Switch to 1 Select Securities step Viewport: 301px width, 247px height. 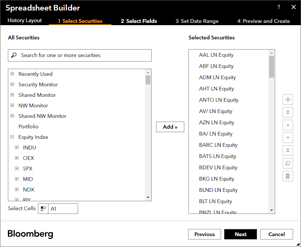tap(80, 21)
